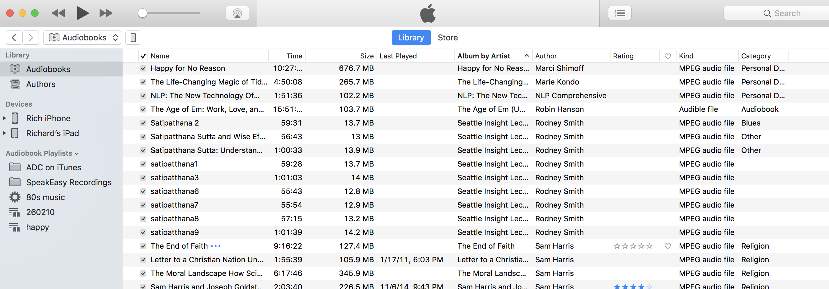The image size is (829, 289).
Task: Sort by the Album by Artist column
Action: point(483,56)
